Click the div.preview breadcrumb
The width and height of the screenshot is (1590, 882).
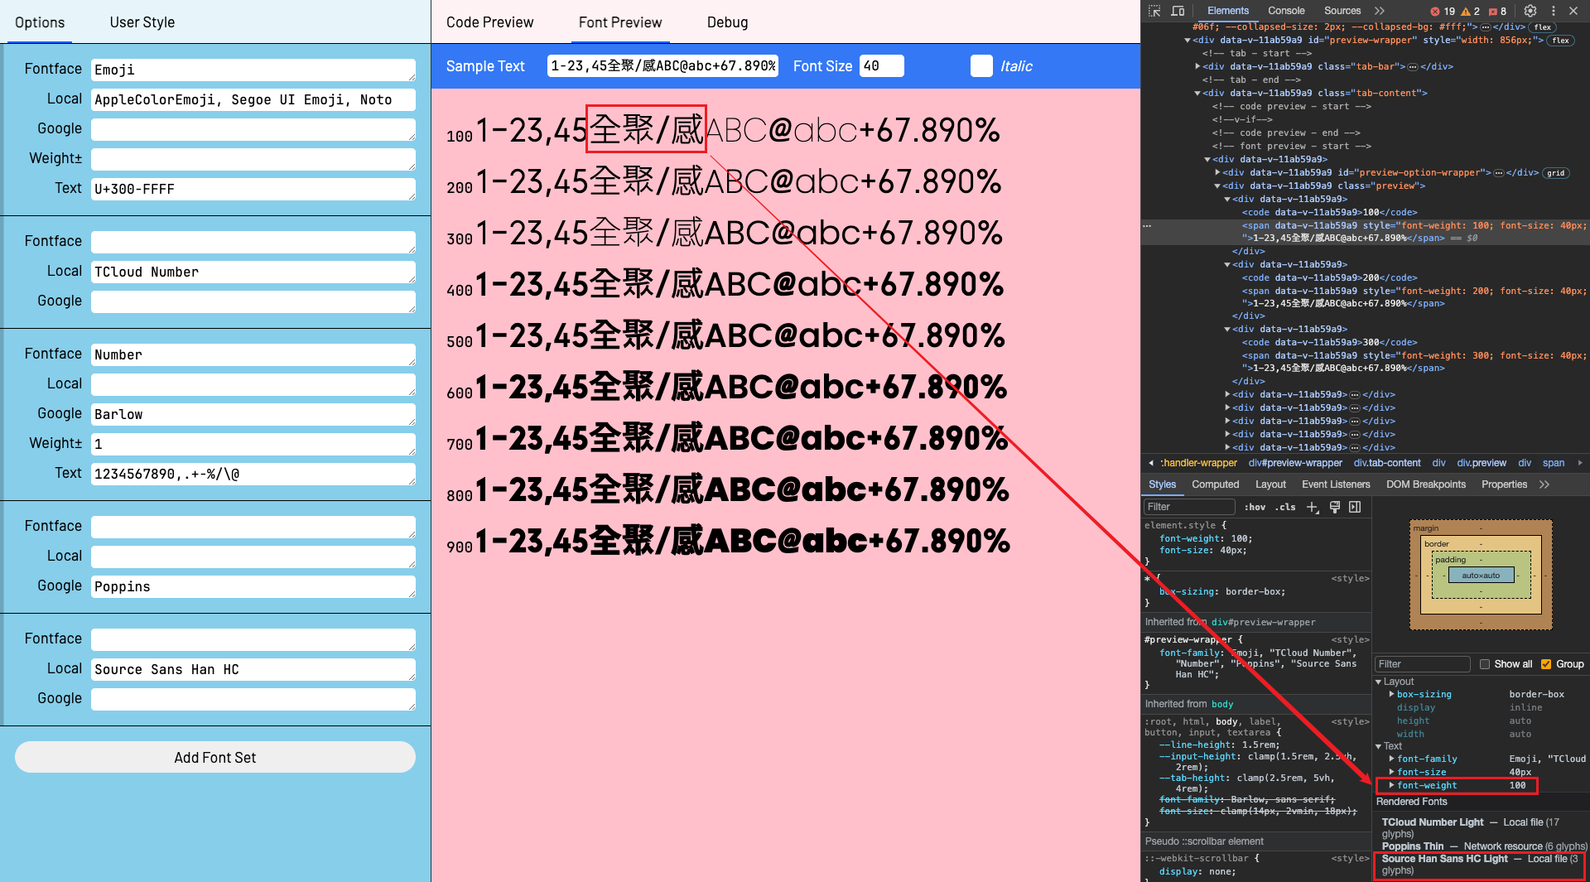(1482, 463)
